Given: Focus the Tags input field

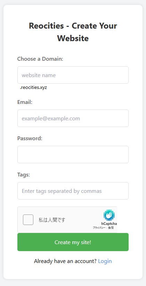Looking at the screenshot, I should (73, 191).
